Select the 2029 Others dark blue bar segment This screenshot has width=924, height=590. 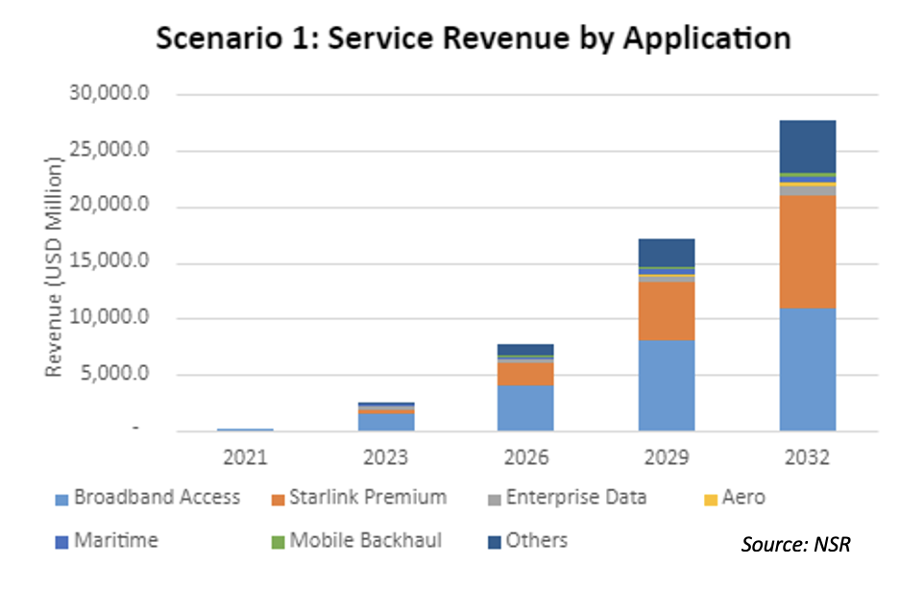coord(667,253)
